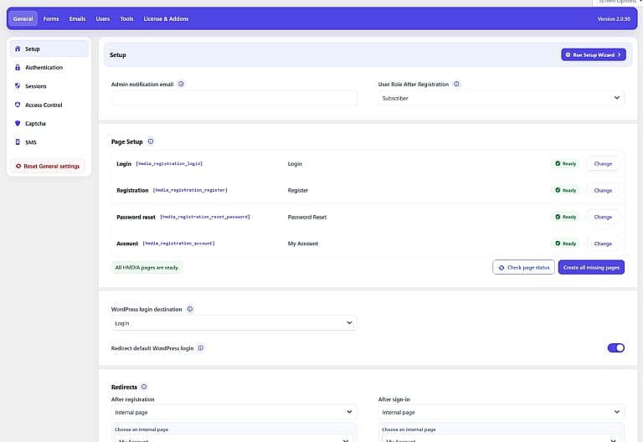Viewport: 643px width, 442px height.
Task: Show info tooltip for Page Setup
Action: click(x=151, y=141)
